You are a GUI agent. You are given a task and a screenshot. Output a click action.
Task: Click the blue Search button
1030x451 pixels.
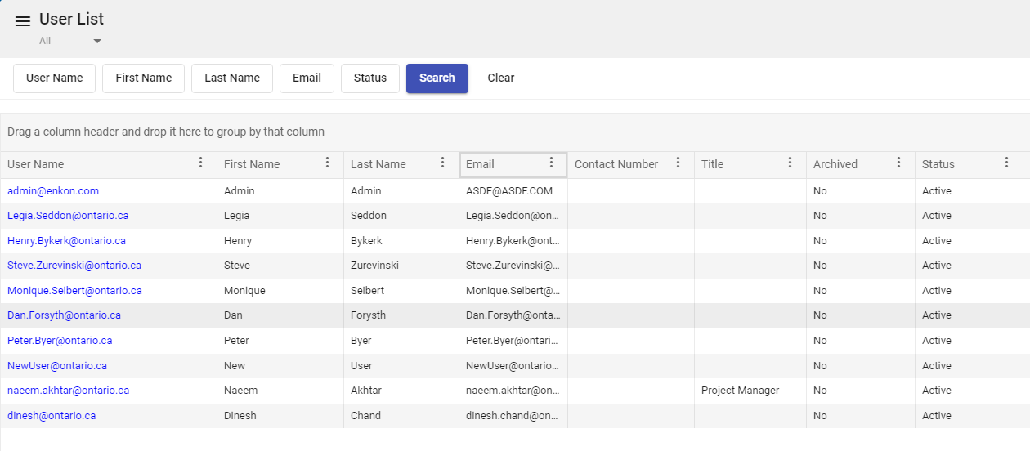[x=437, y=78]
